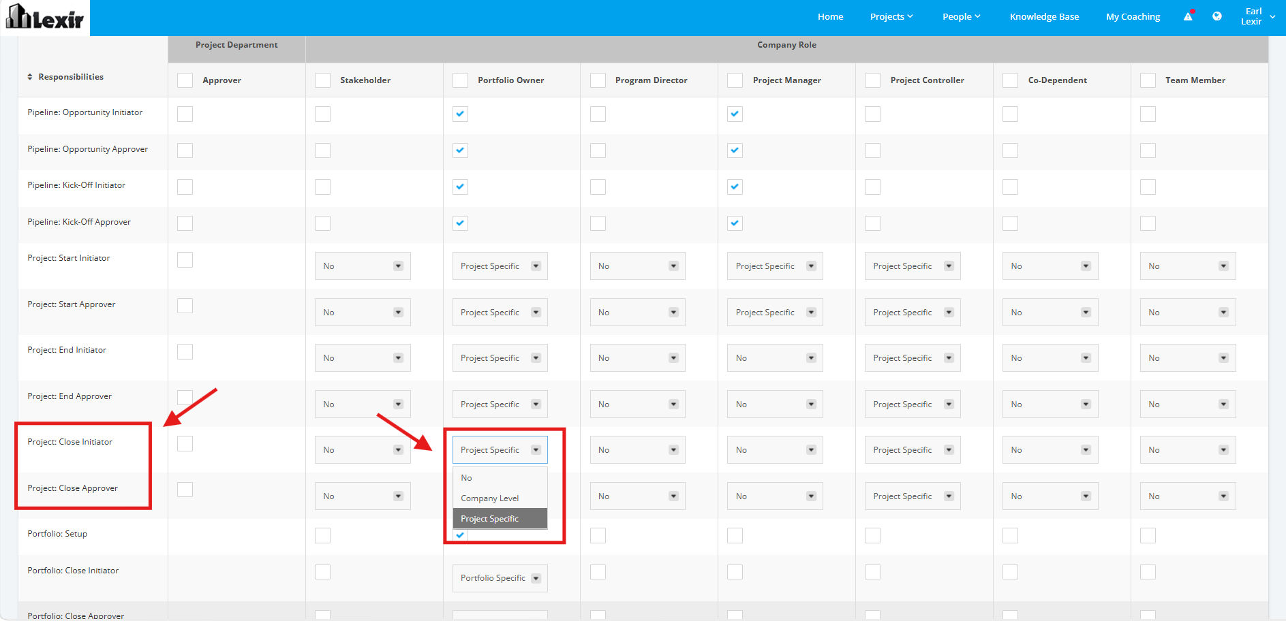
Task: Toggle the Project Controller header checkbox
Action: tap(872, 80)
